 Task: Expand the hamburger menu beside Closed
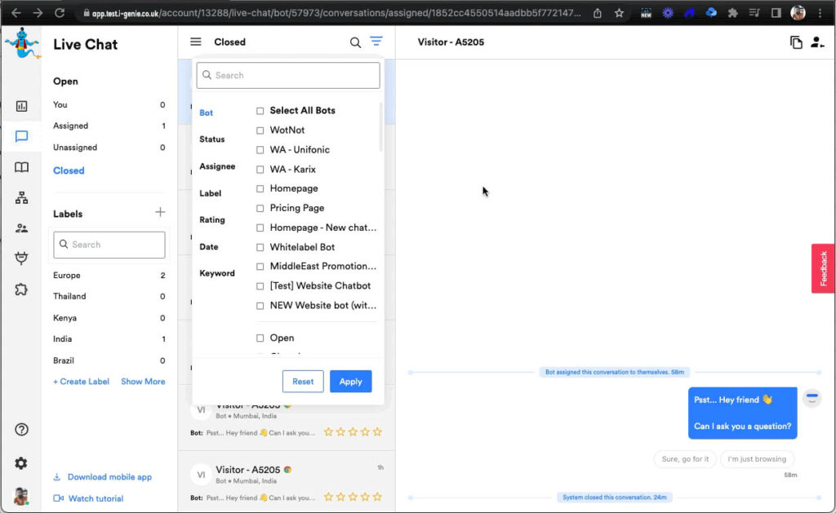tap(196, 42)
